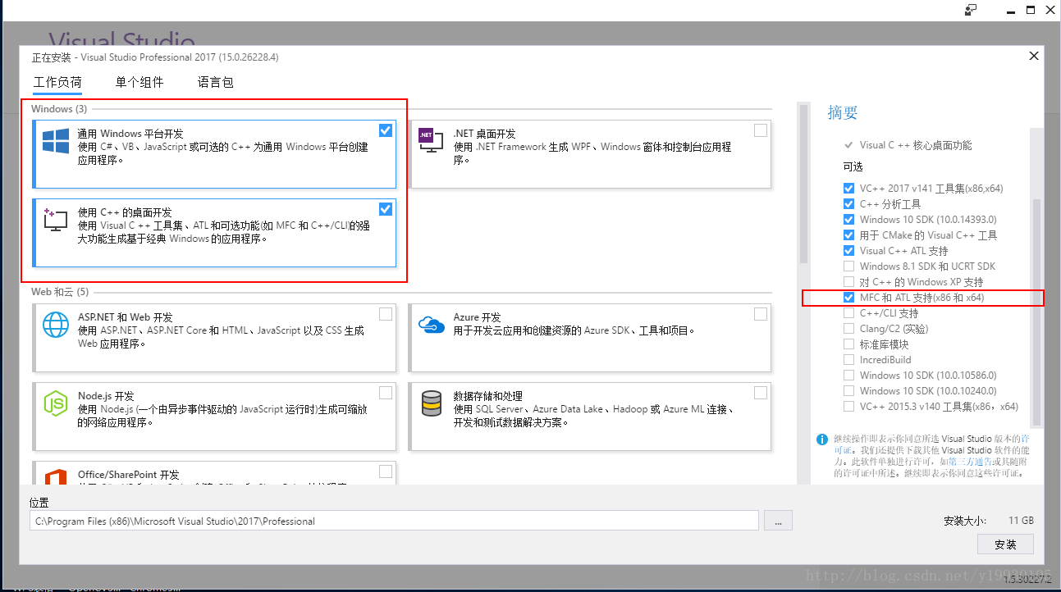The height and width of the screenshot is (592, 1061).
Task: Click the 安装 button
Action: coord(1005,544)
